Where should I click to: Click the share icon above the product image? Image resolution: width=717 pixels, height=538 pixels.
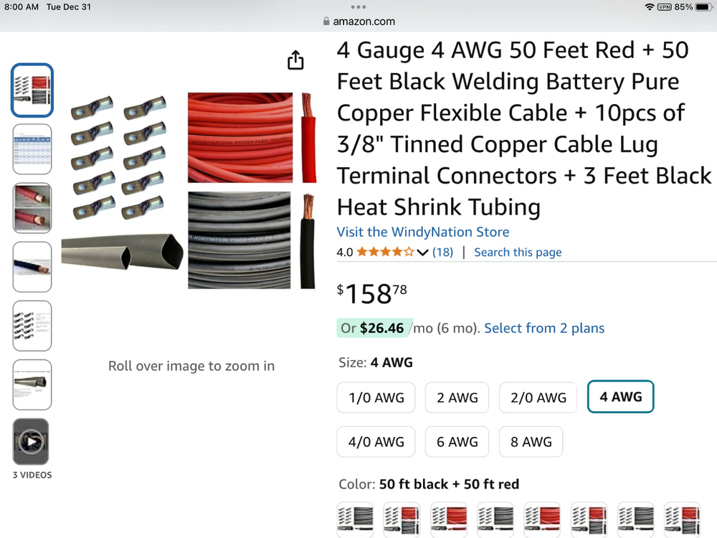295,60
